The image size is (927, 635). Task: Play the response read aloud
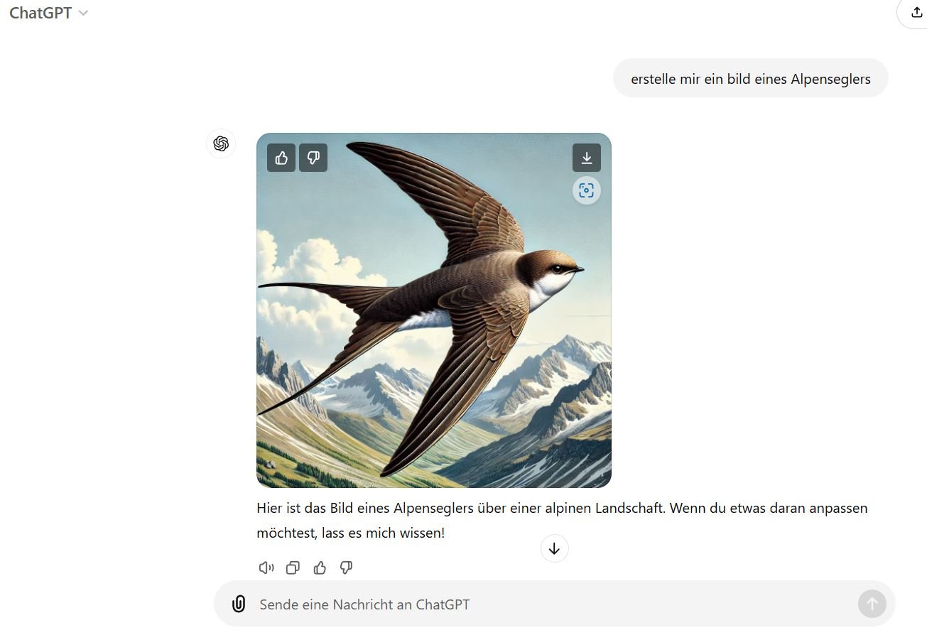(x=266, y=568)
